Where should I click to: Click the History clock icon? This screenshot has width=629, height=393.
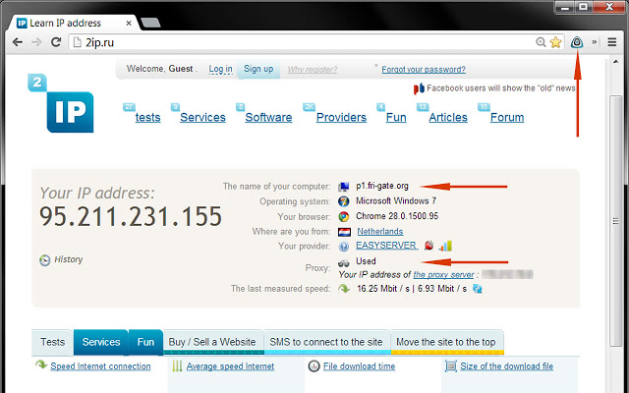44,260
